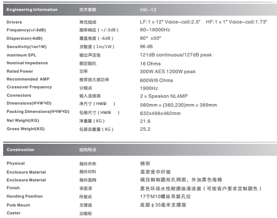
Task: Select the 2 x Speakon NL4MP text
Action: pos(164,96)
